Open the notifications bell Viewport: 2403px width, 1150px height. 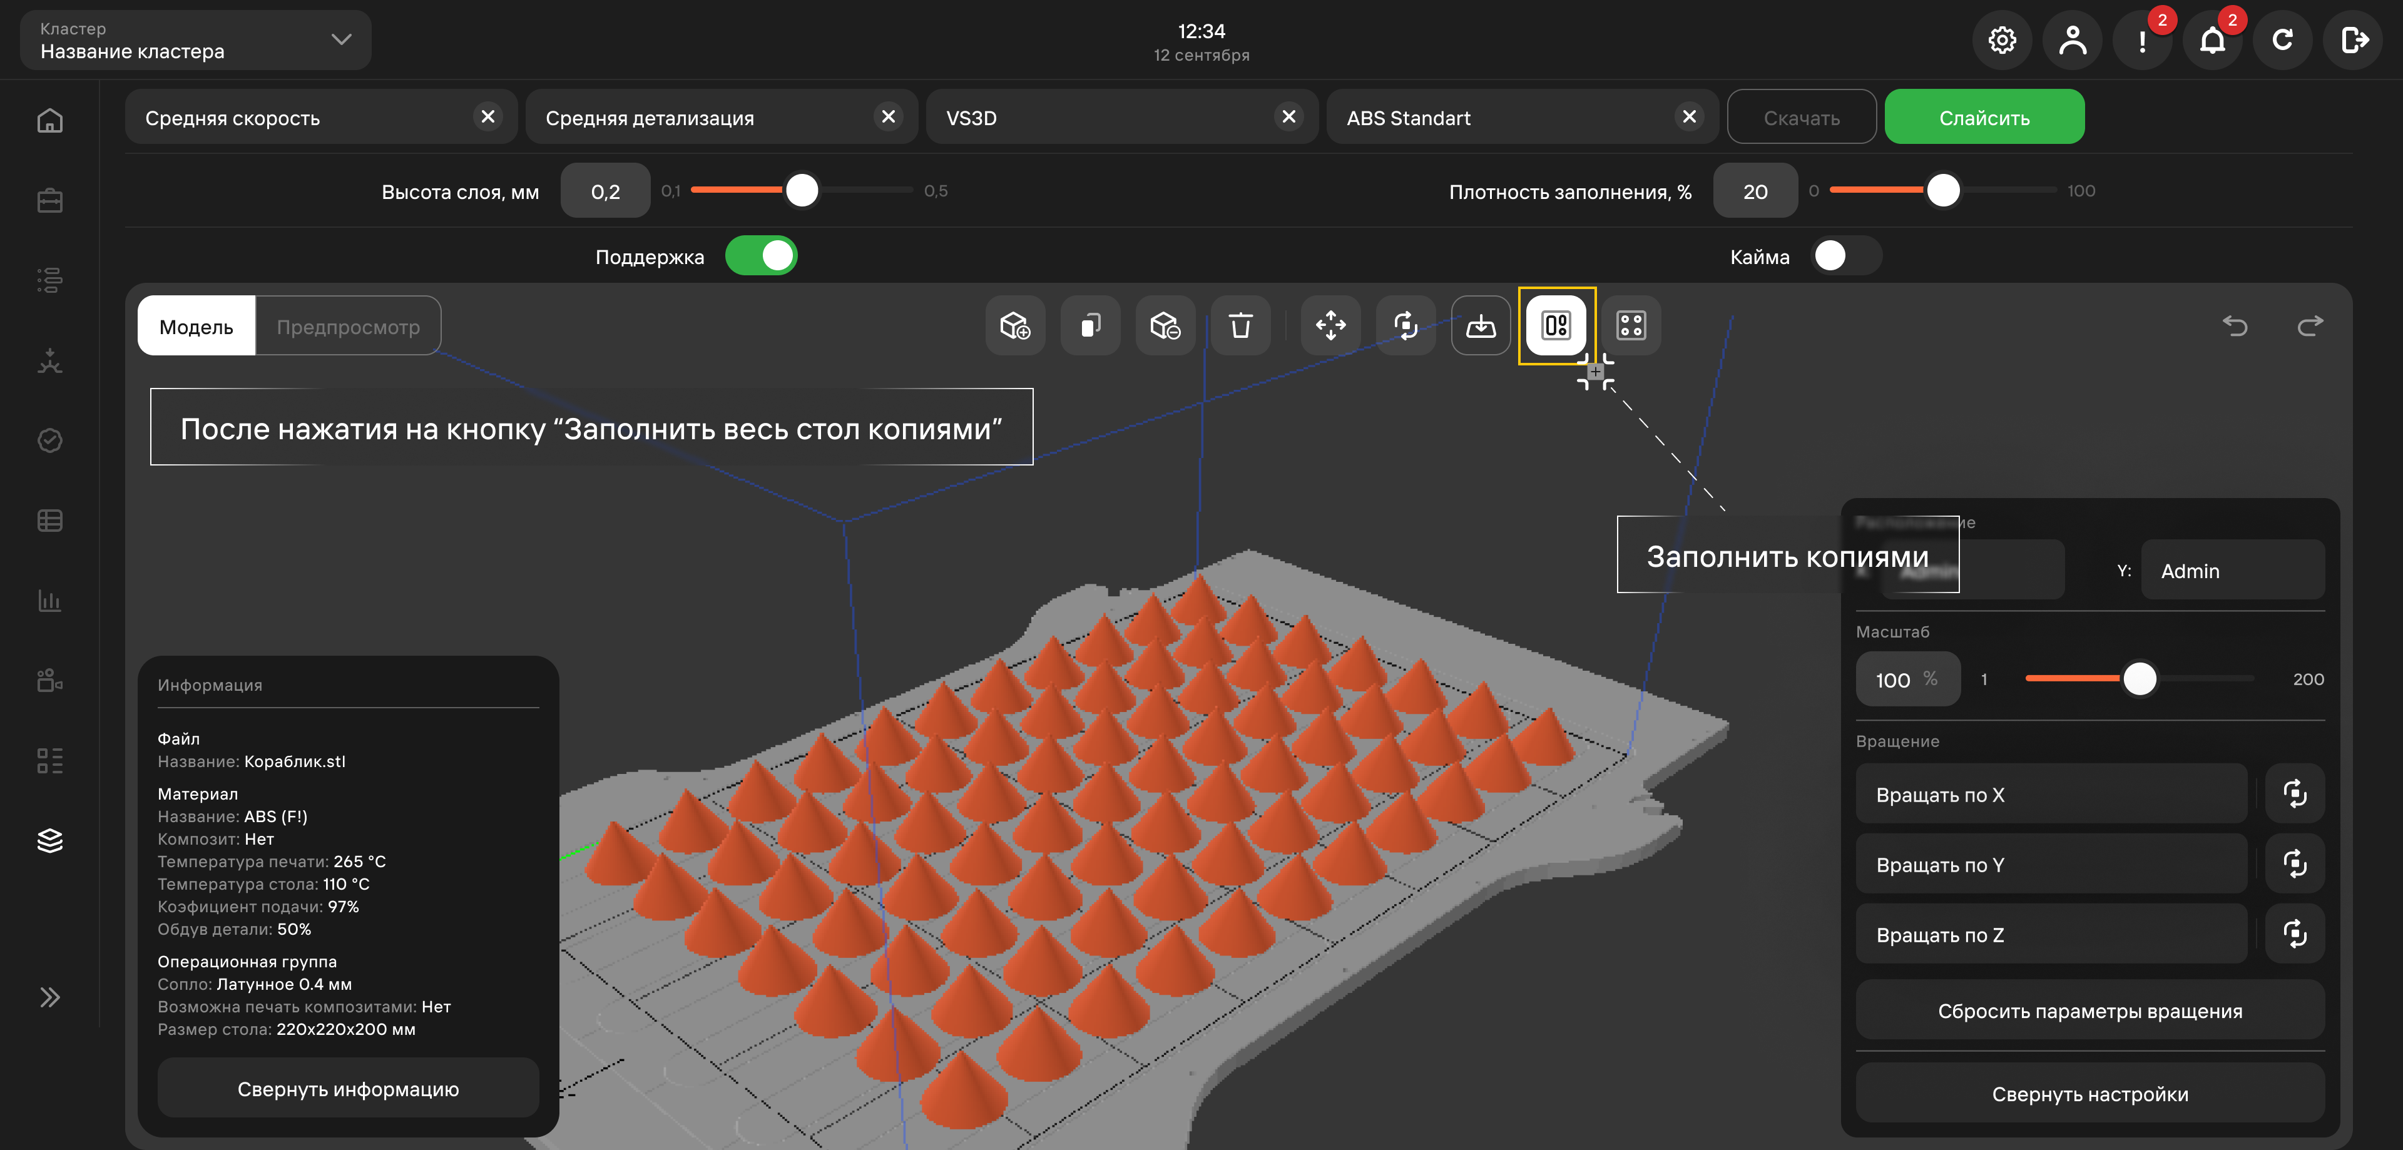2212,40
